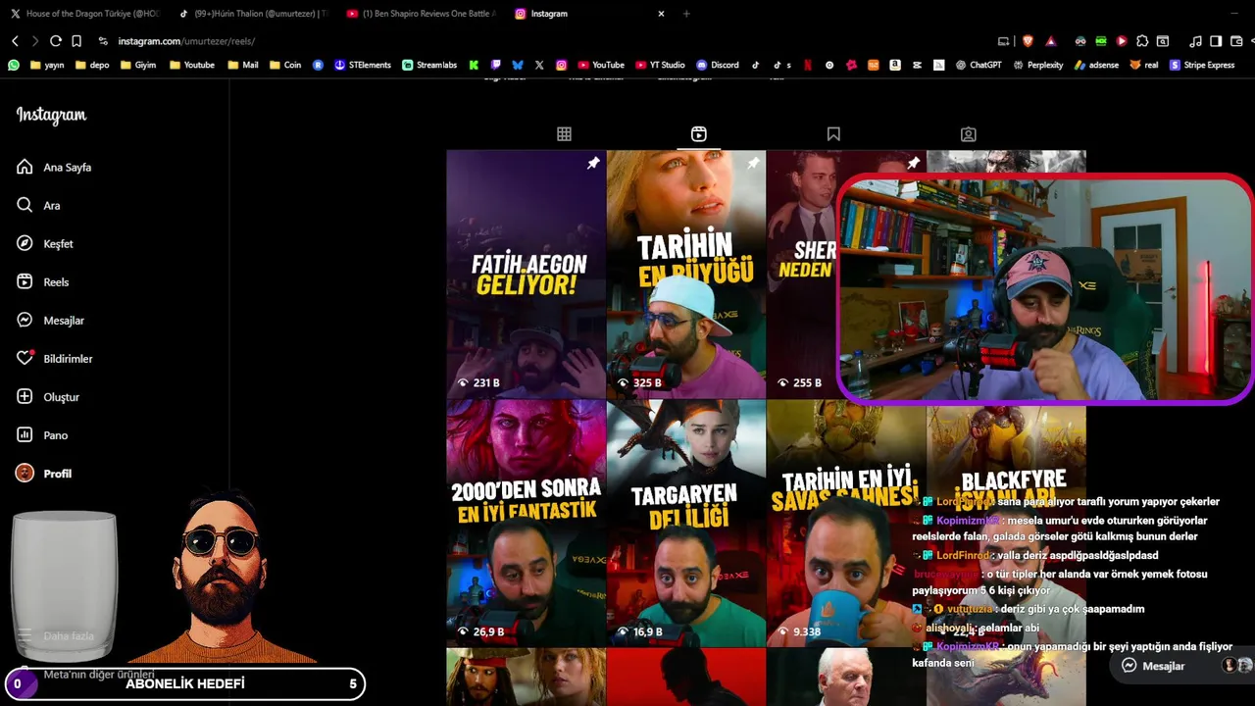The image size is (1255, 706).
Task: Open the depo bookmarks folder
Action: click(91, 65)
